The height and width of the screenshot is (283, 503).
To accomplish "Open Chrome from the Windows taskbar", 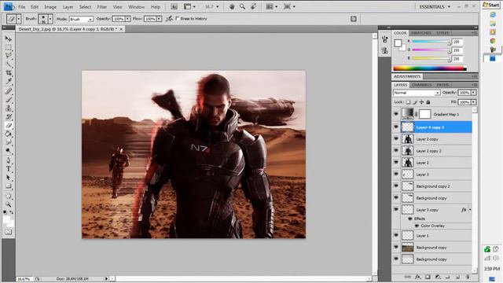I will tap(493, 41).
